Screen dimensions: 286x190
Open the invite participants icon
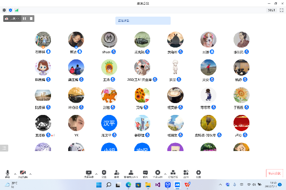click(x=117, y=173)
